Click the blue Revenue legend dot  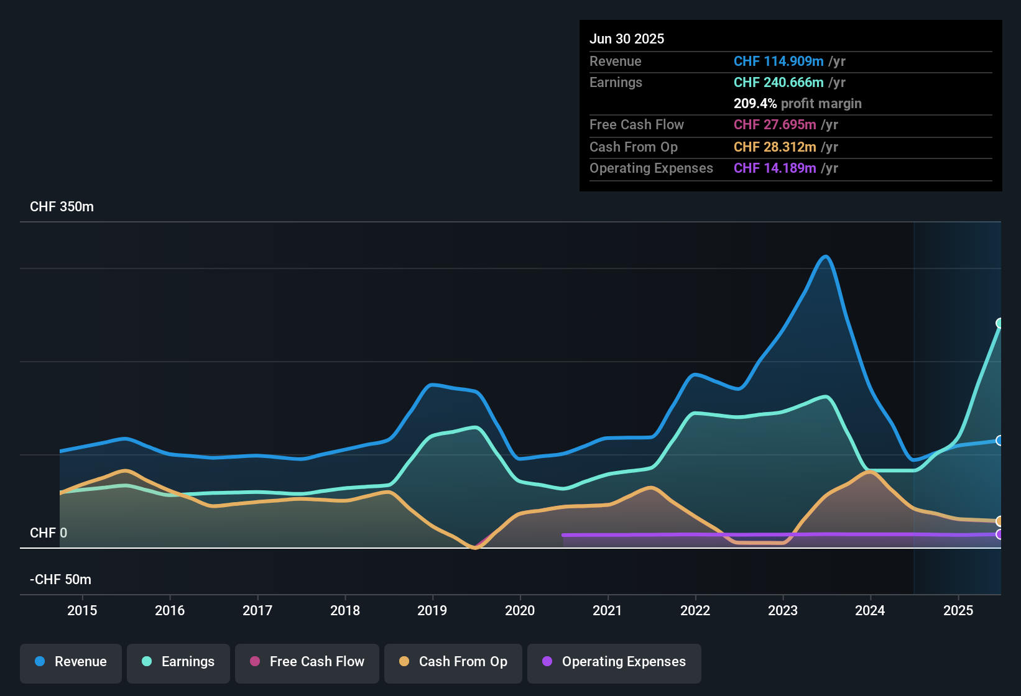pyautogui.click(x=40, y=661)
